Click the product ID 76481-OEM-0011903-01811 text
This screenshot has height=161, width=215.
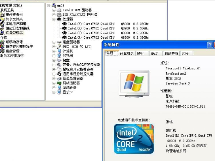click(x=185, y=107)
